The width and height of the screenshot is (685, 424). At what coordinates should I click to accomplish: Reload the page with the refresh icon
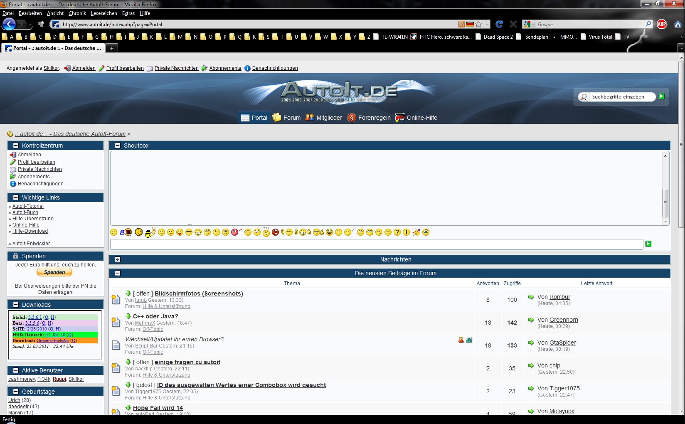point(499,24)
